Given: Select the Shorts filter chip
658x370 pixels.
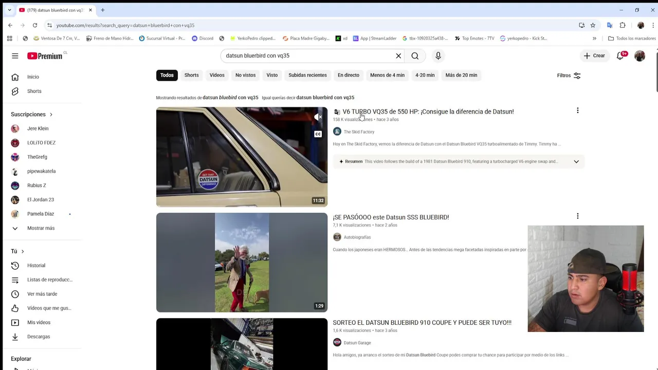Looking at the screenshot, I should click(191, 75).
